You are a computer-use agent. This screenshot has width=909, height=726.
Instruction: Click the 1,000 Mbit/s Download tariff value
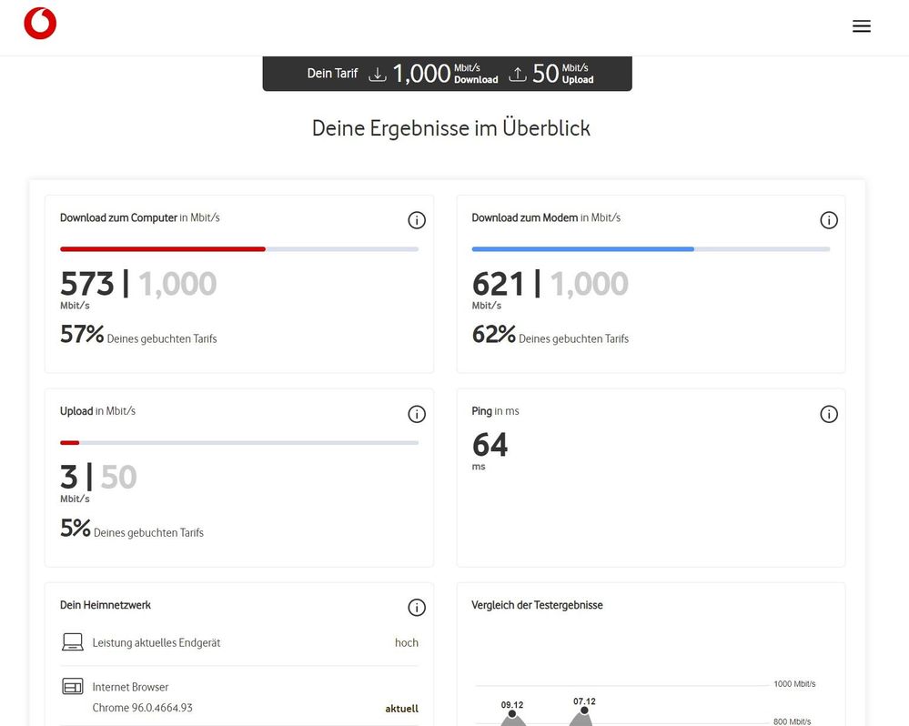tap(445, 74)
